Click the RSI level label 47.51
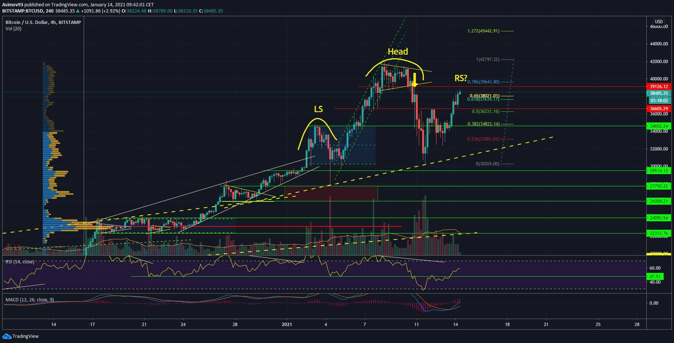Viewport: 674px width, 343px height. (x=654, y=276)
